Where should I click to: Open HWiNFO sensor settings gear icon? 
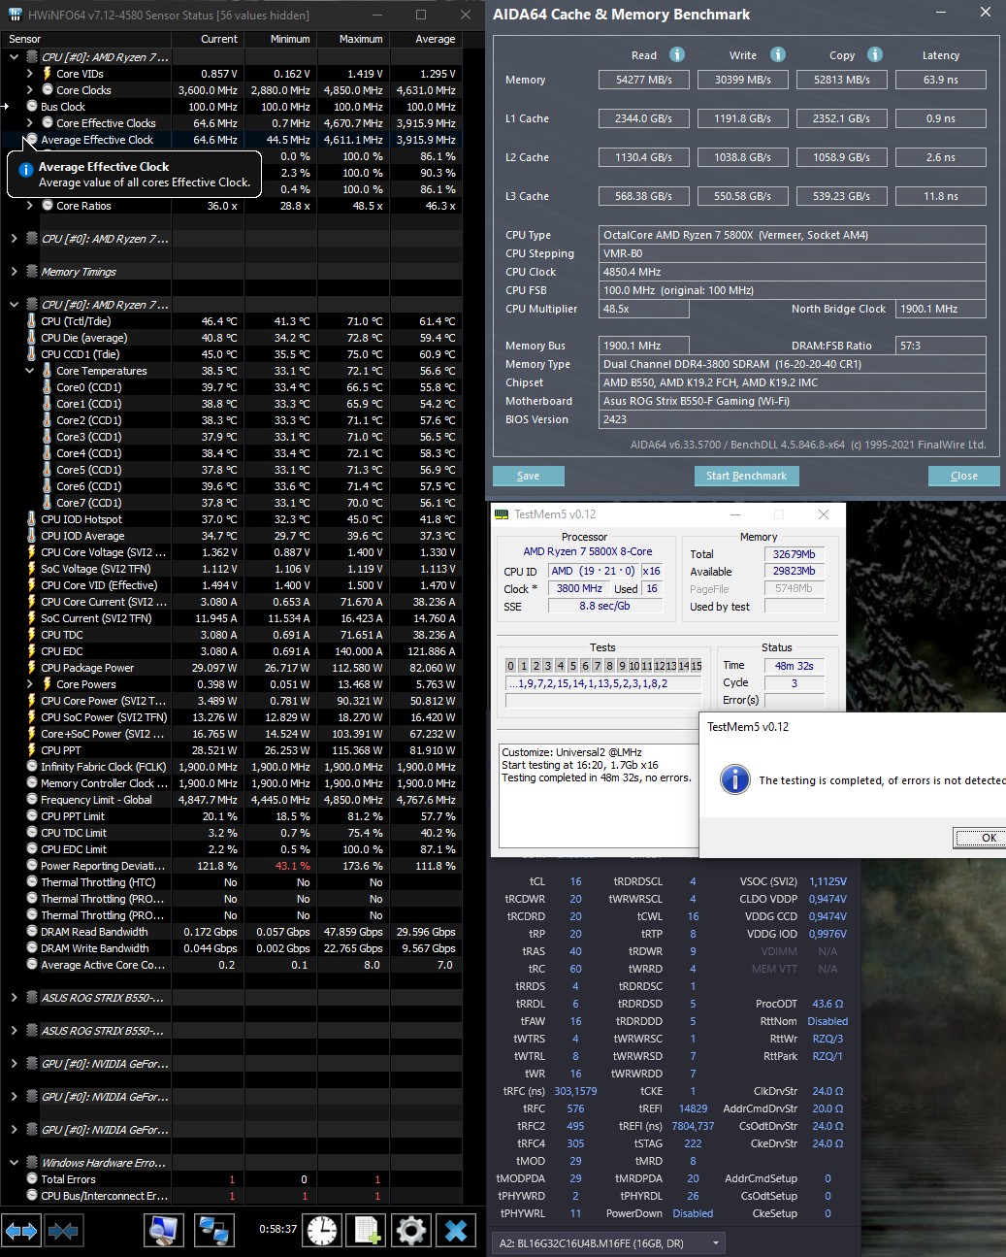coord(411,1231)
